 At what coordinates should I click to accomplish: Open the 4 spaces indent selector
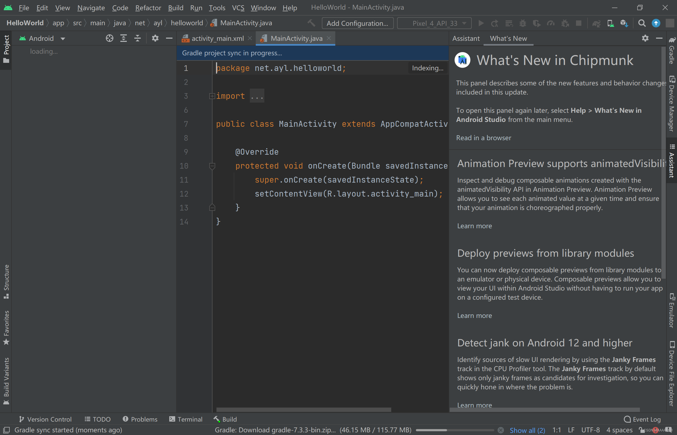[x=619, y=430]
